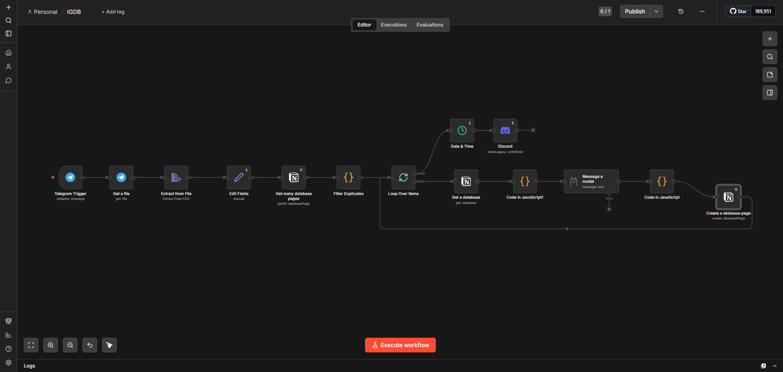Viewport: 783px width, 372px height.
Task: Toggle the right side panel button
Action: pos(770,93)
